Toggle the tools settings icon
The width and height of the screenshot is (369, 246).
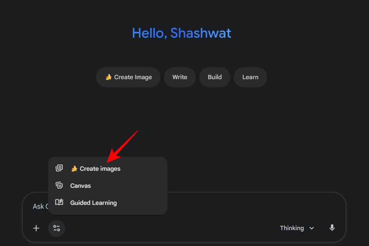pyautogui.click(x=57, y=228)
